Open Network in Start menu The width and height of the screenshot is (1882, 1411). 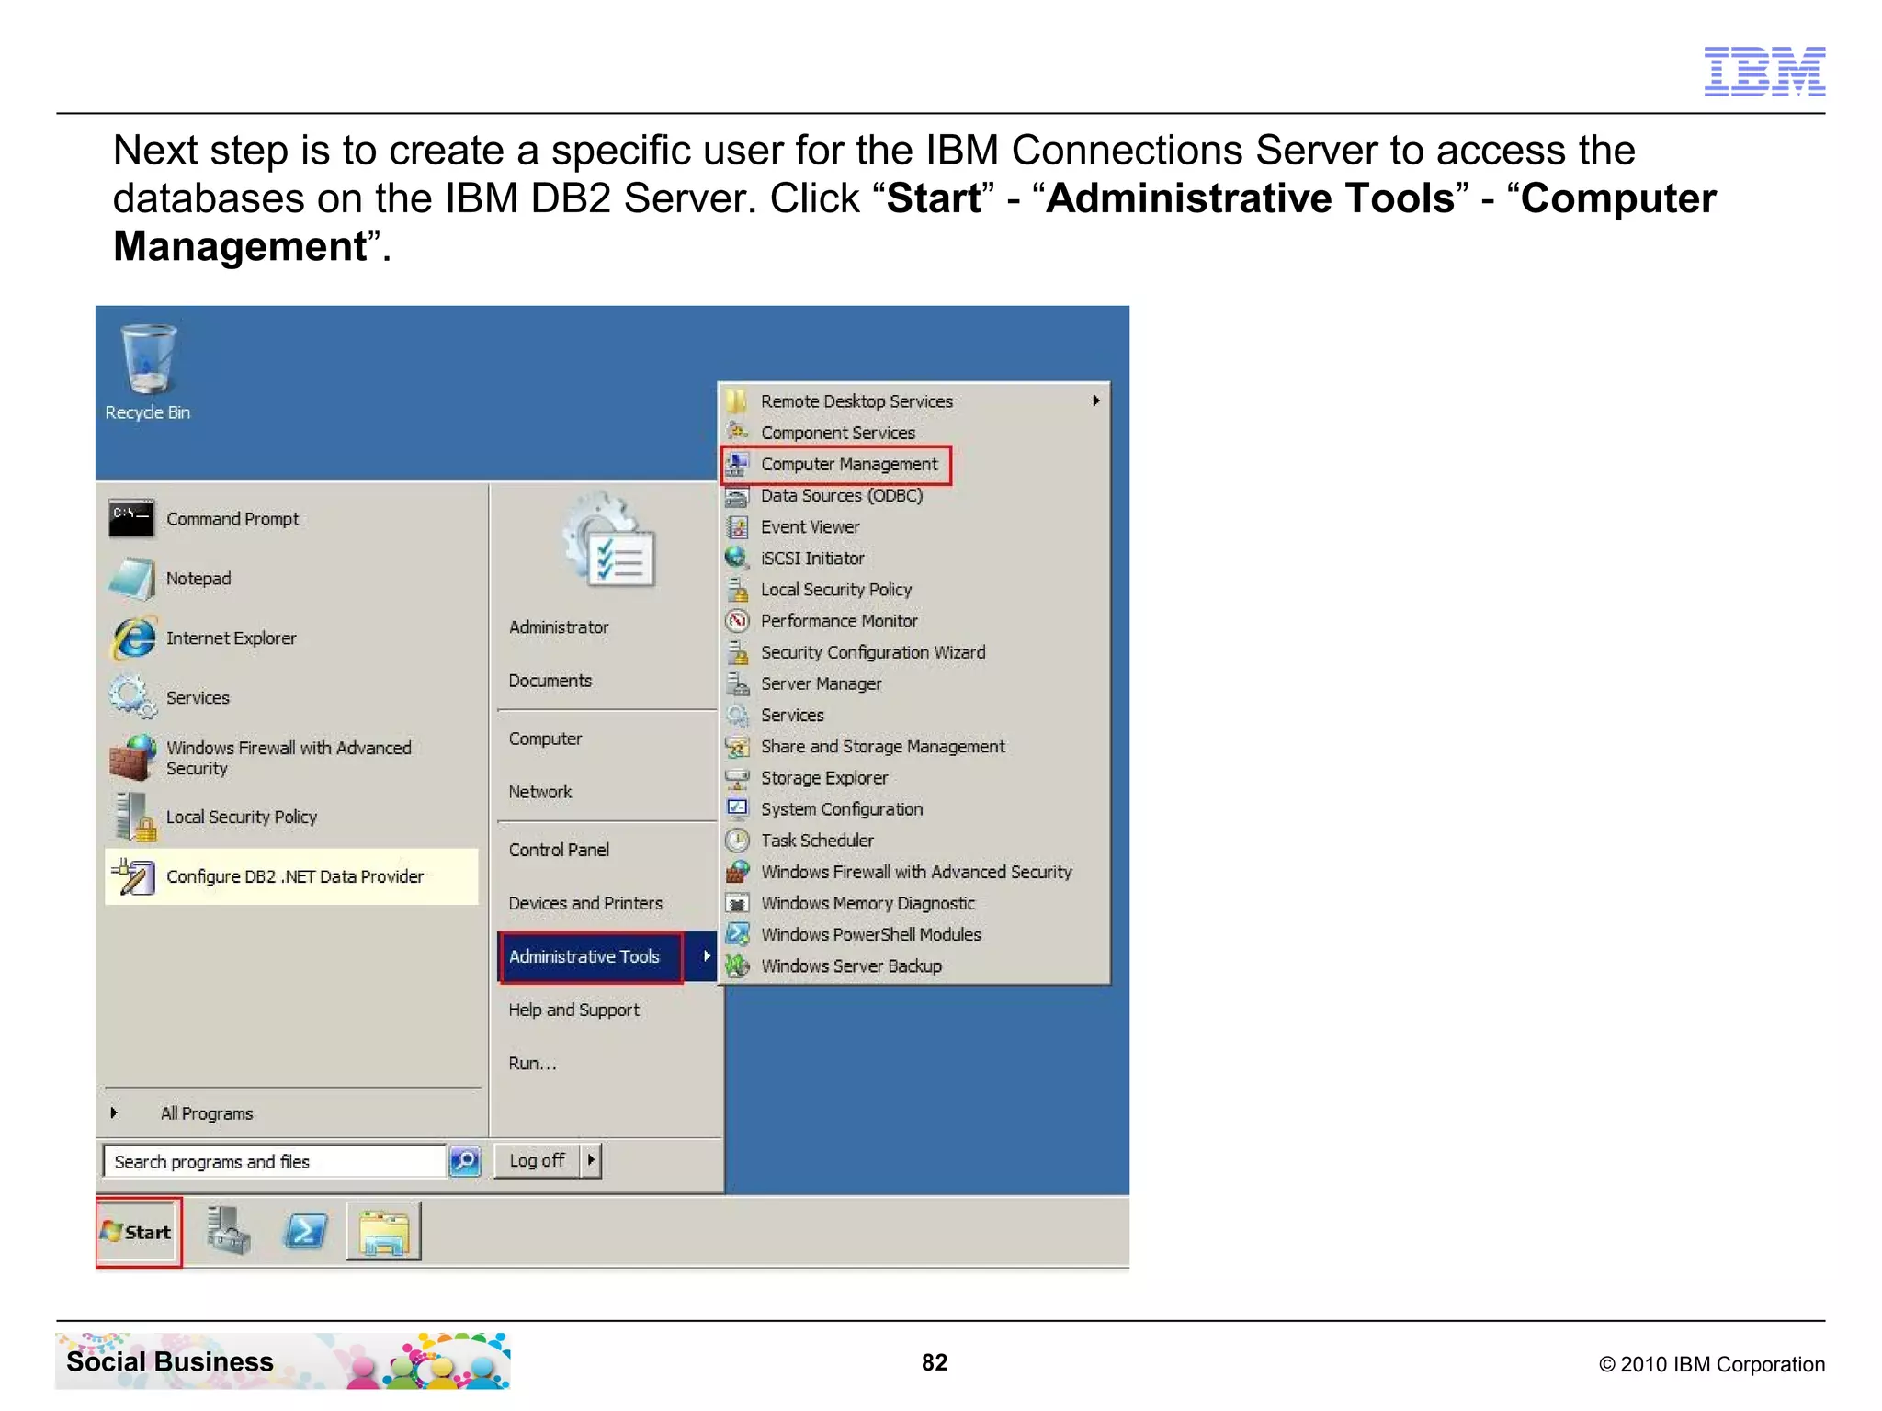pyautogui.click(x=540, y=792)
